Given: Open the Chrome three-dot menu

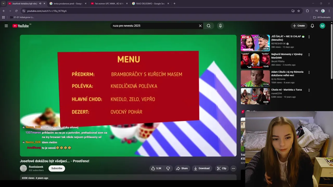Looking at the screenshot, I should pos(329,11).
